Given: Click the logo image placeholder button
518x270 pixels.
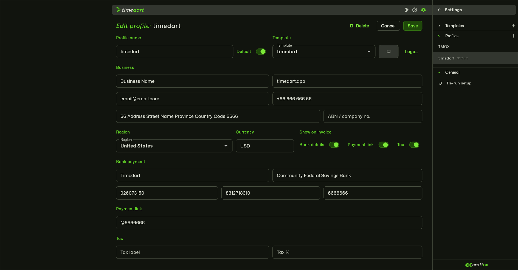Looking at the screenshot, I should (388, 52).
